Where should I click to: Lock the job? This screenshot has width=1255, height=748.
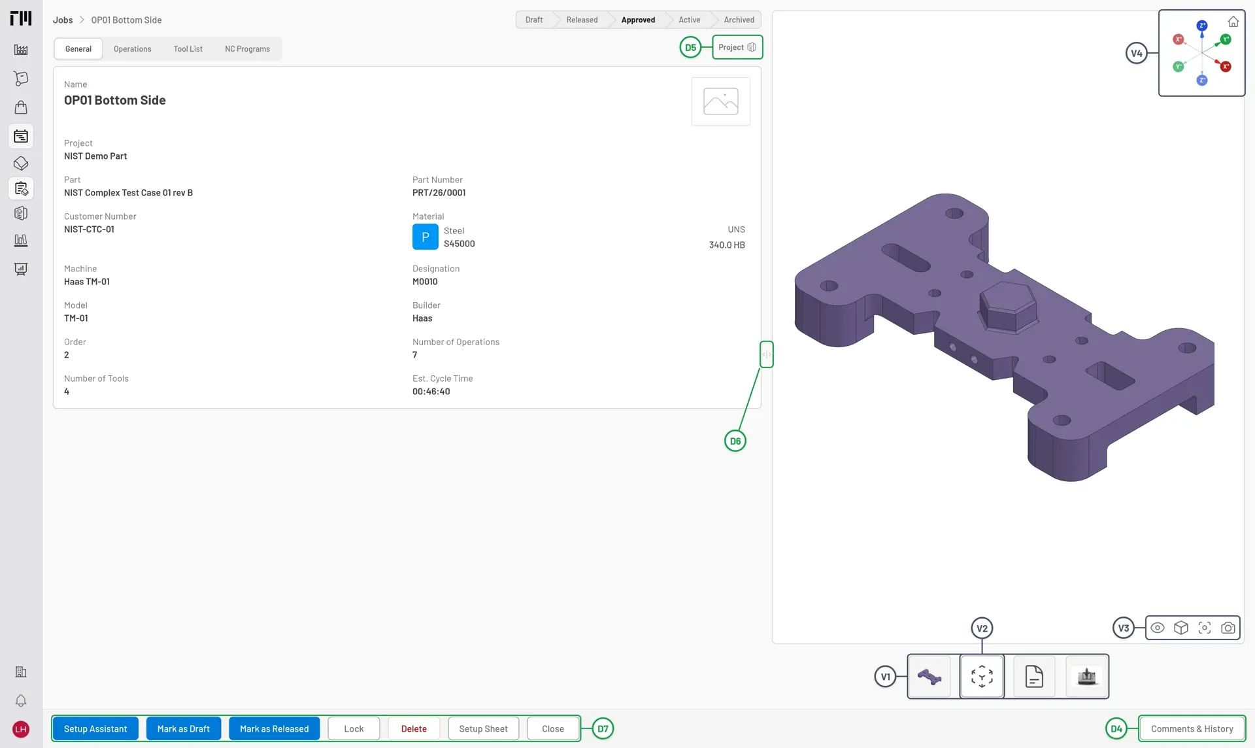tap(354, 729)
